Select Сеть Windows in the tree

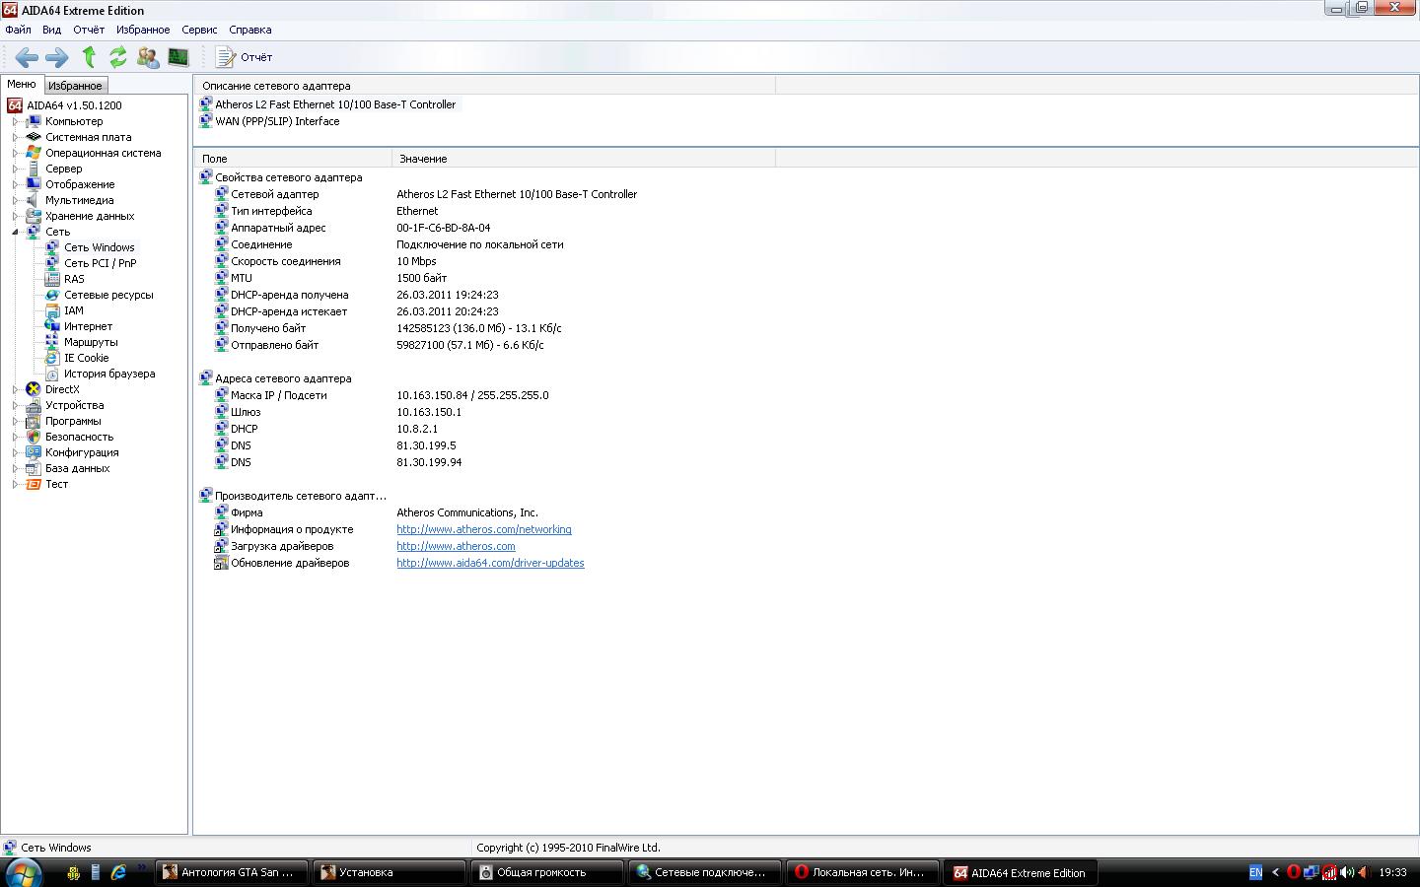(x=99, y=247)
